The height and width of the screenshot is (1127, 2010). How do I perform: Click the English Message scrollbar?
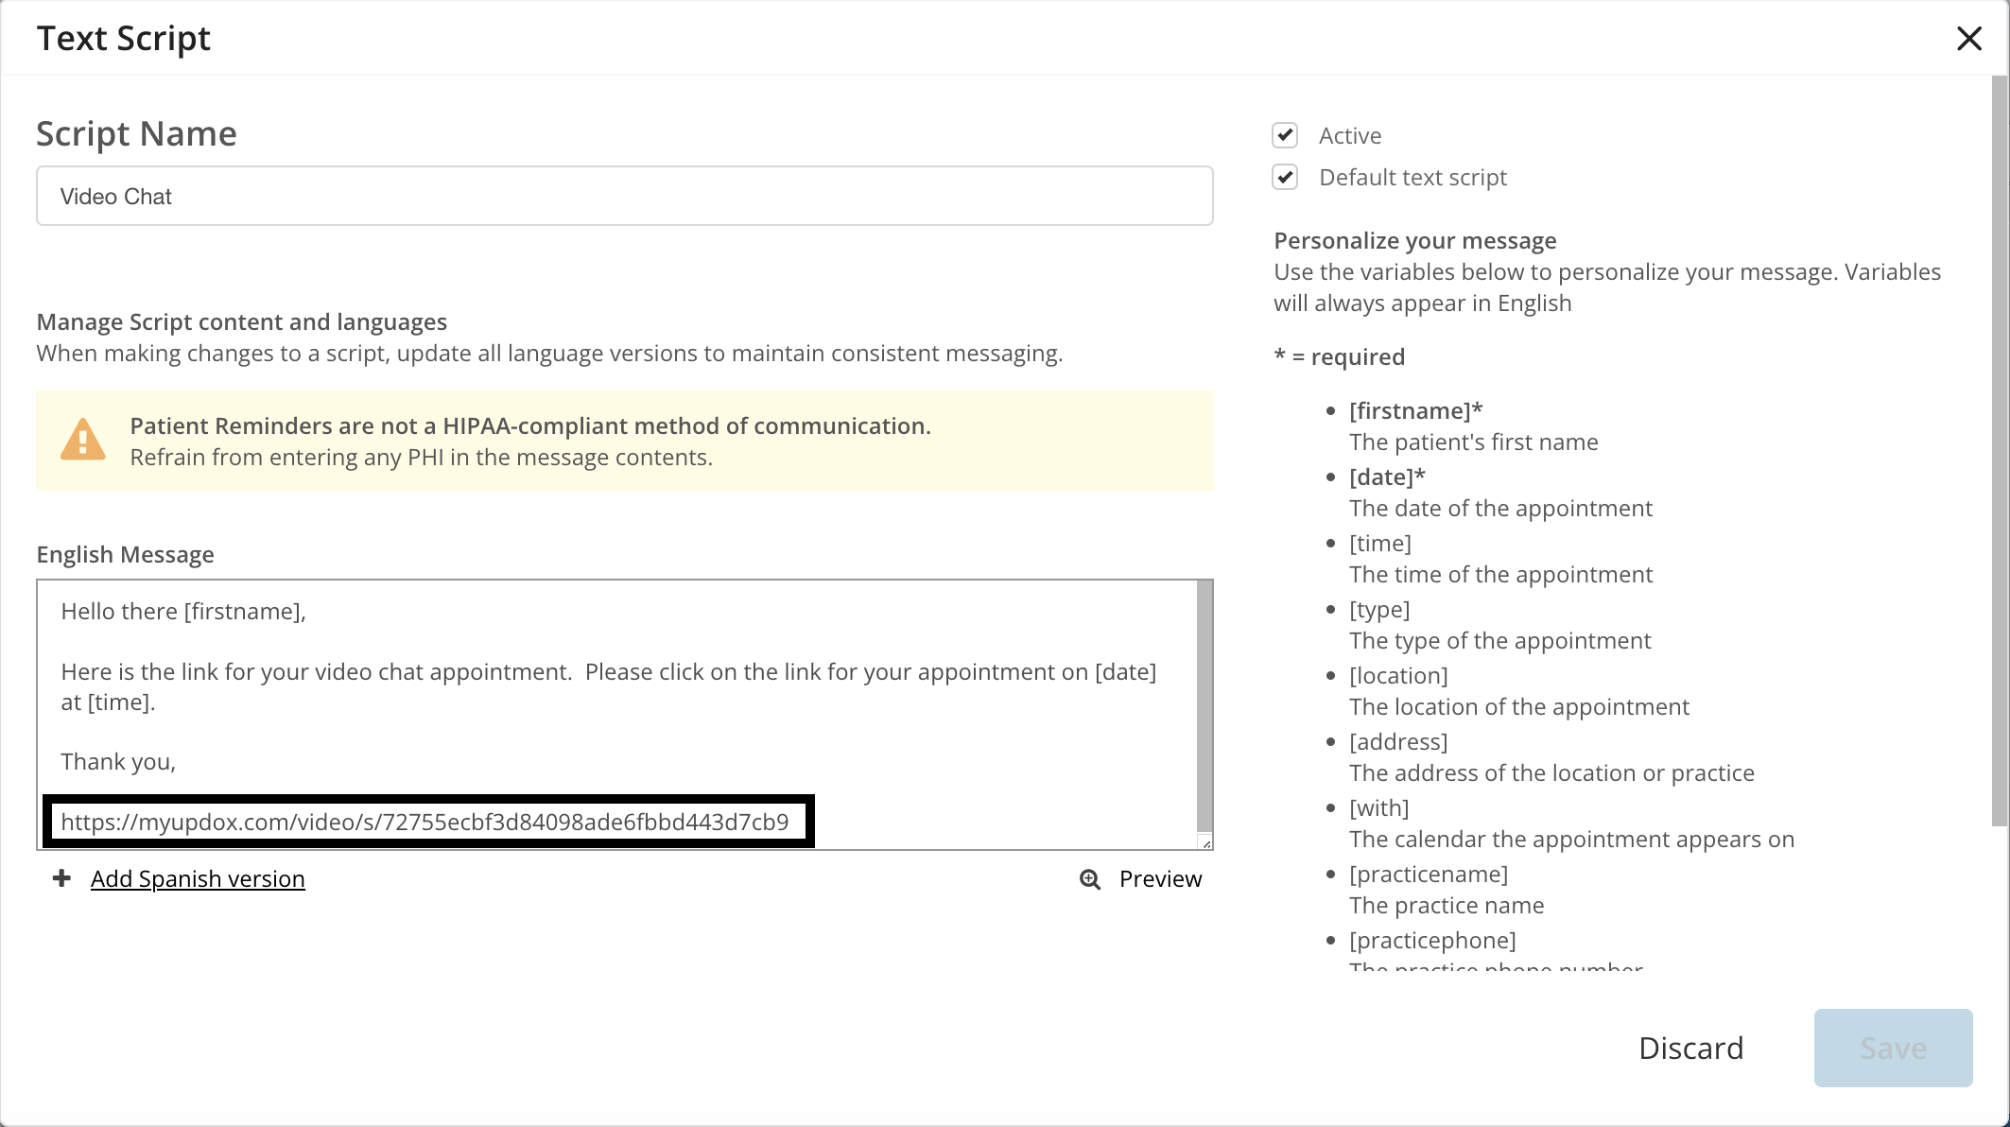[x=1204, y=704]
